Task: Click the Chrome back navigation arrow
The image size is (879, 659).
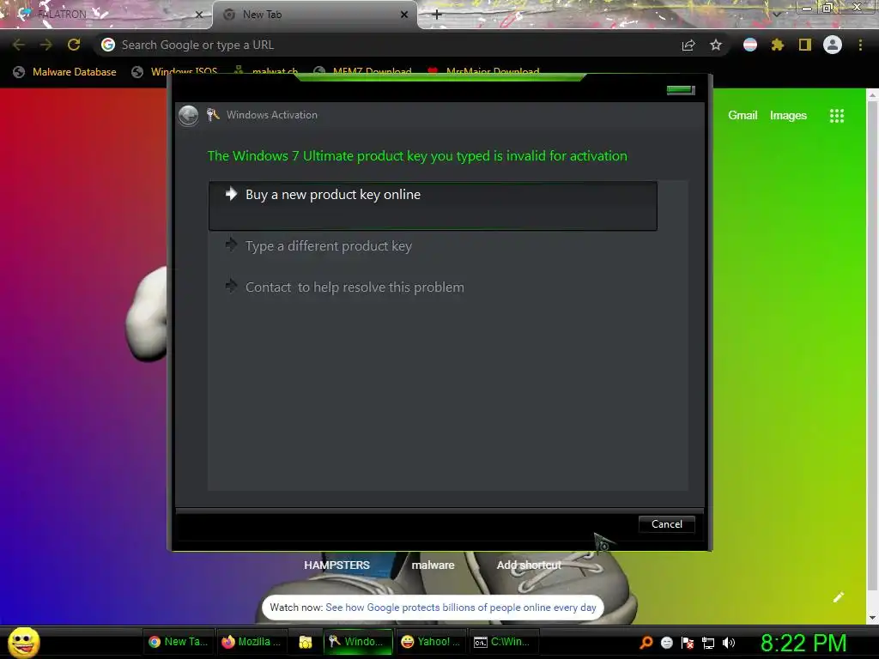Action: point(19,45)
